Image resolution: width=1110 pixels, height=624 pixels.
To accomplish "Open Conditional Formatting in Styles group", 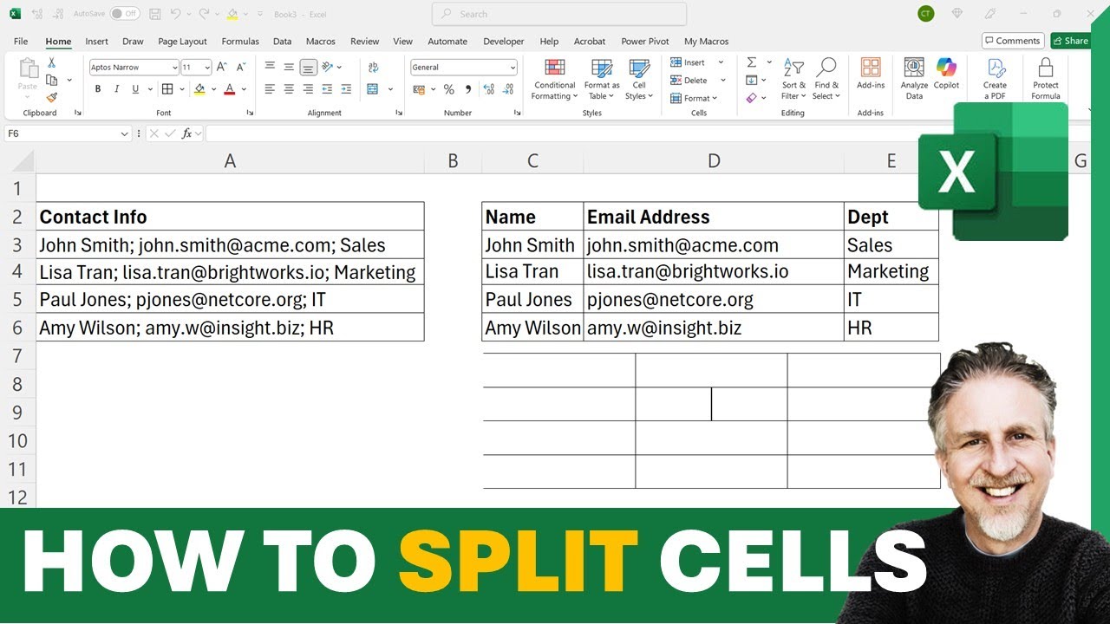I will pyautogui.click(x=555, y=80).
